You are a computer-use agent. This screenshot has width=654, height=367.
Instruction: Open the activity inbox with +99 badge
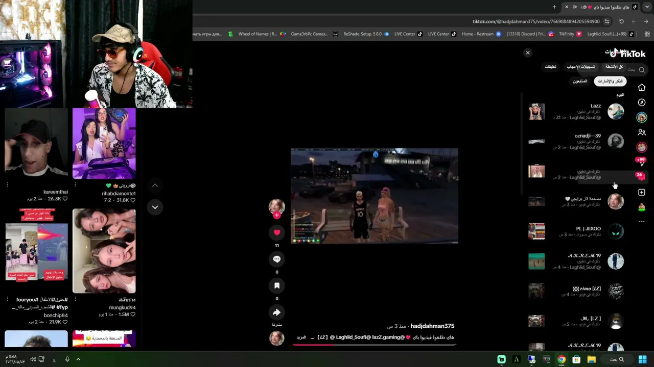click(641, 162)
